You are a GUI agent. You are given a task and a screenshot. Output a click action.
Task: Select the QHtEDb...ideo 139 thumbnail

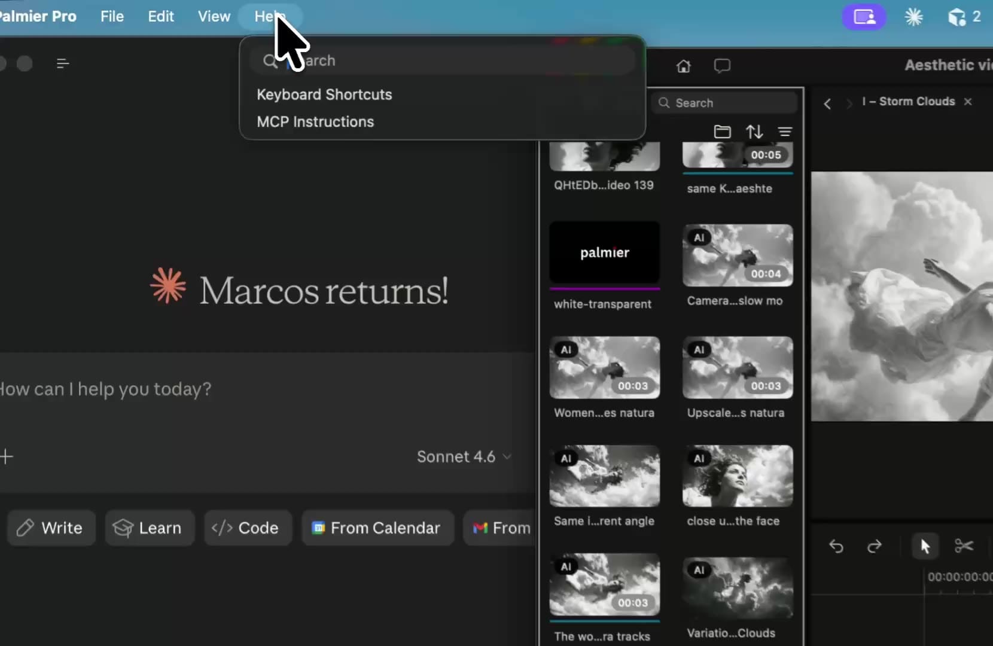tap(605, 156)
